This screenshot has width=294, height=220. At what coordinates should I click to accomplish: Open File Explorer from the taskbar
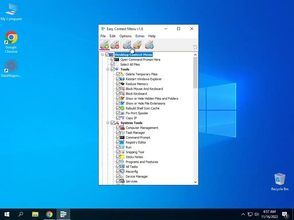click(x=35, y=214)
